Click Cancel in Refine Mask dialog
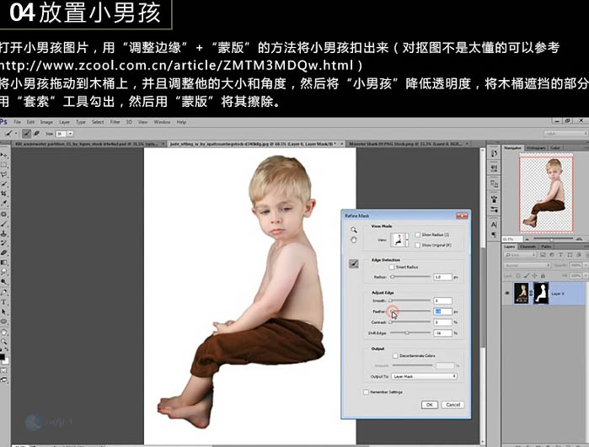Viewport: 589px width, 447px height. (x=452, y=405)
